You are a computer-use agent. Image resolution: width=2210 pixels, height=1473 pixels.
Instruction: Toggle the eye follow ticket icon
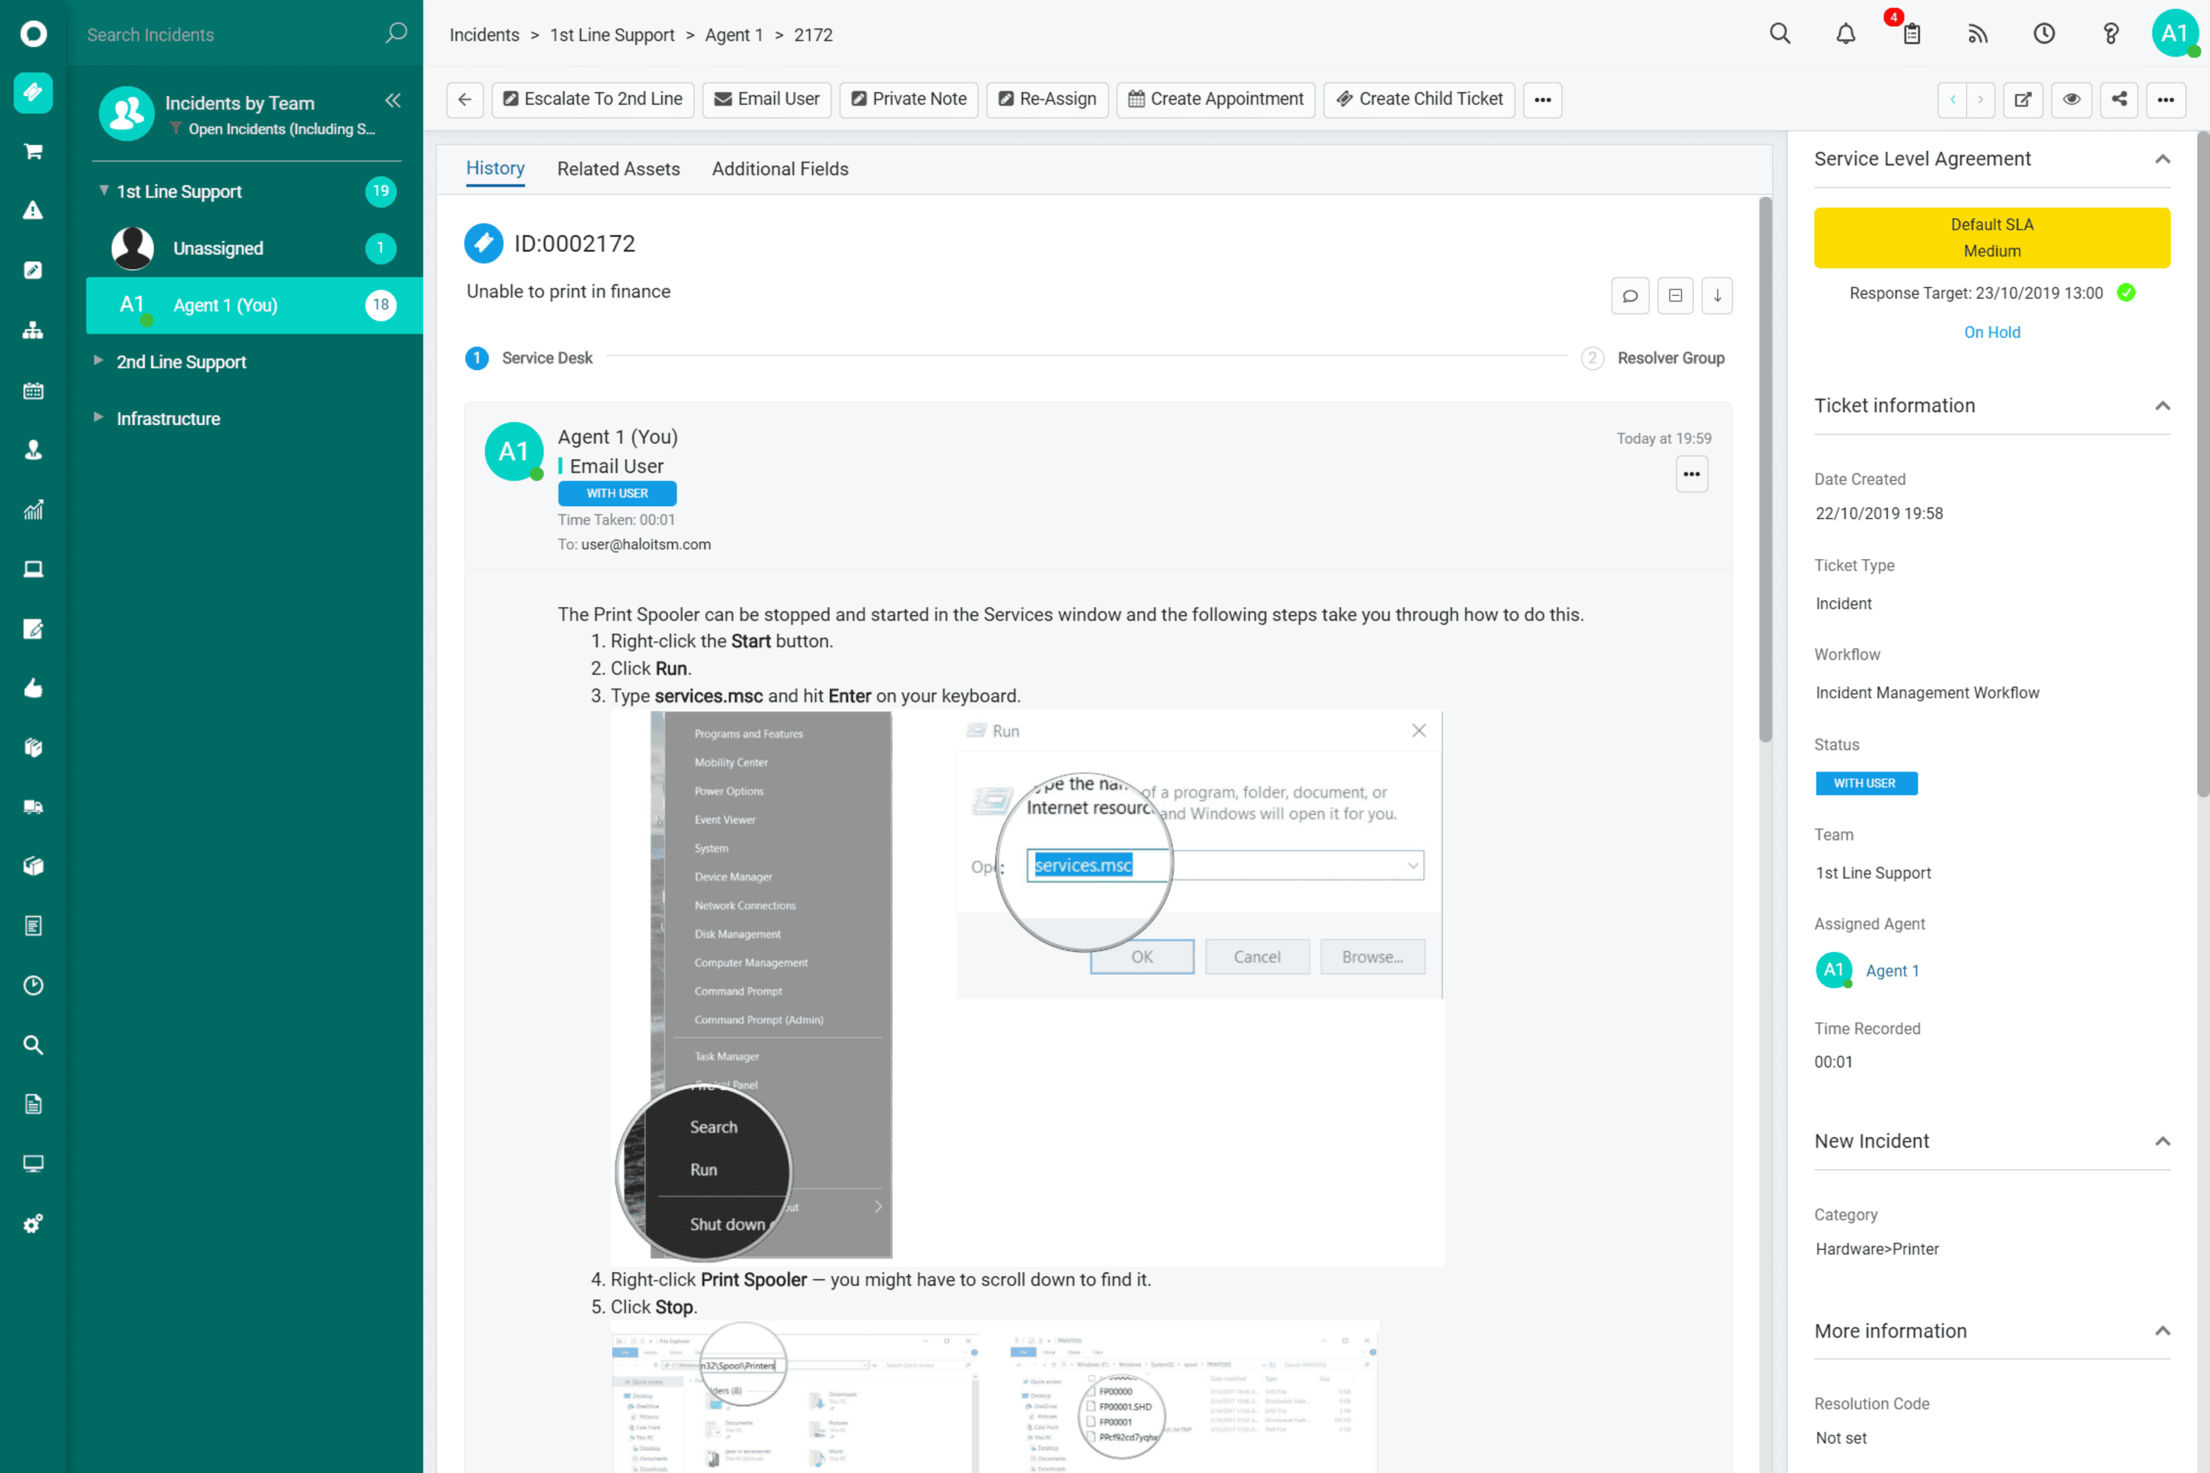(x=2071, y=99)
